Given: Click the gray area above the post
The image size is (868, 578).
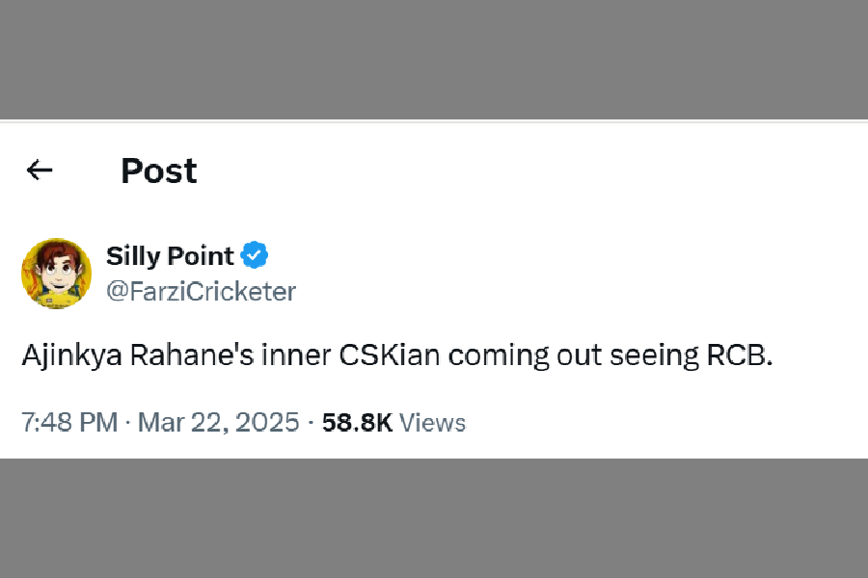Looking at the screenshot, I should pyautogui.click(x=434, y=58).
